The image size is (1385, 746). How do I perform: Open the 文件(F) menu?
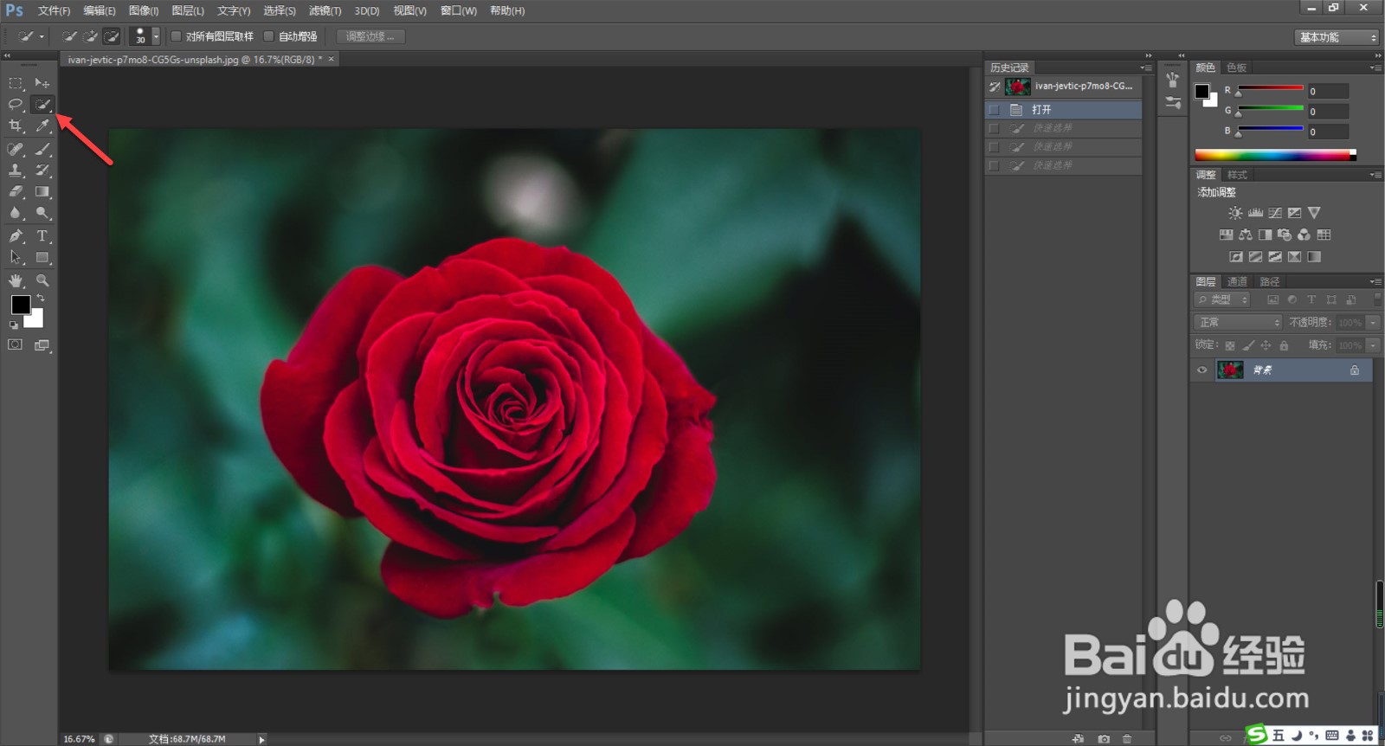click(54, 10)
